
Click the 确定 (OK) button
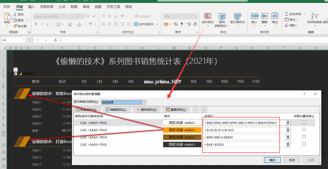272,160
